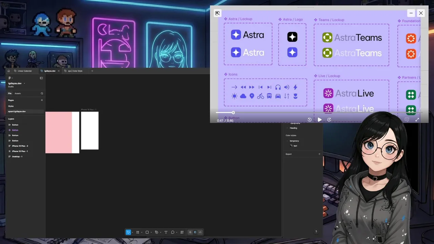Search layers with magnifier icon
The image size is (434, 244).
(x=42, y=93)
